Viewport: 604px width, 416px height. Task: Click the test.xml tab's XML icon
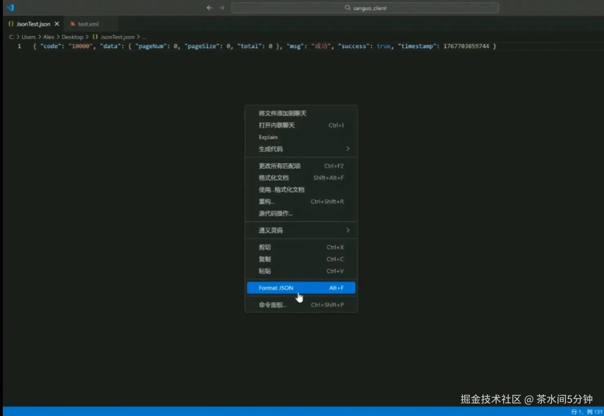(73, 24)
